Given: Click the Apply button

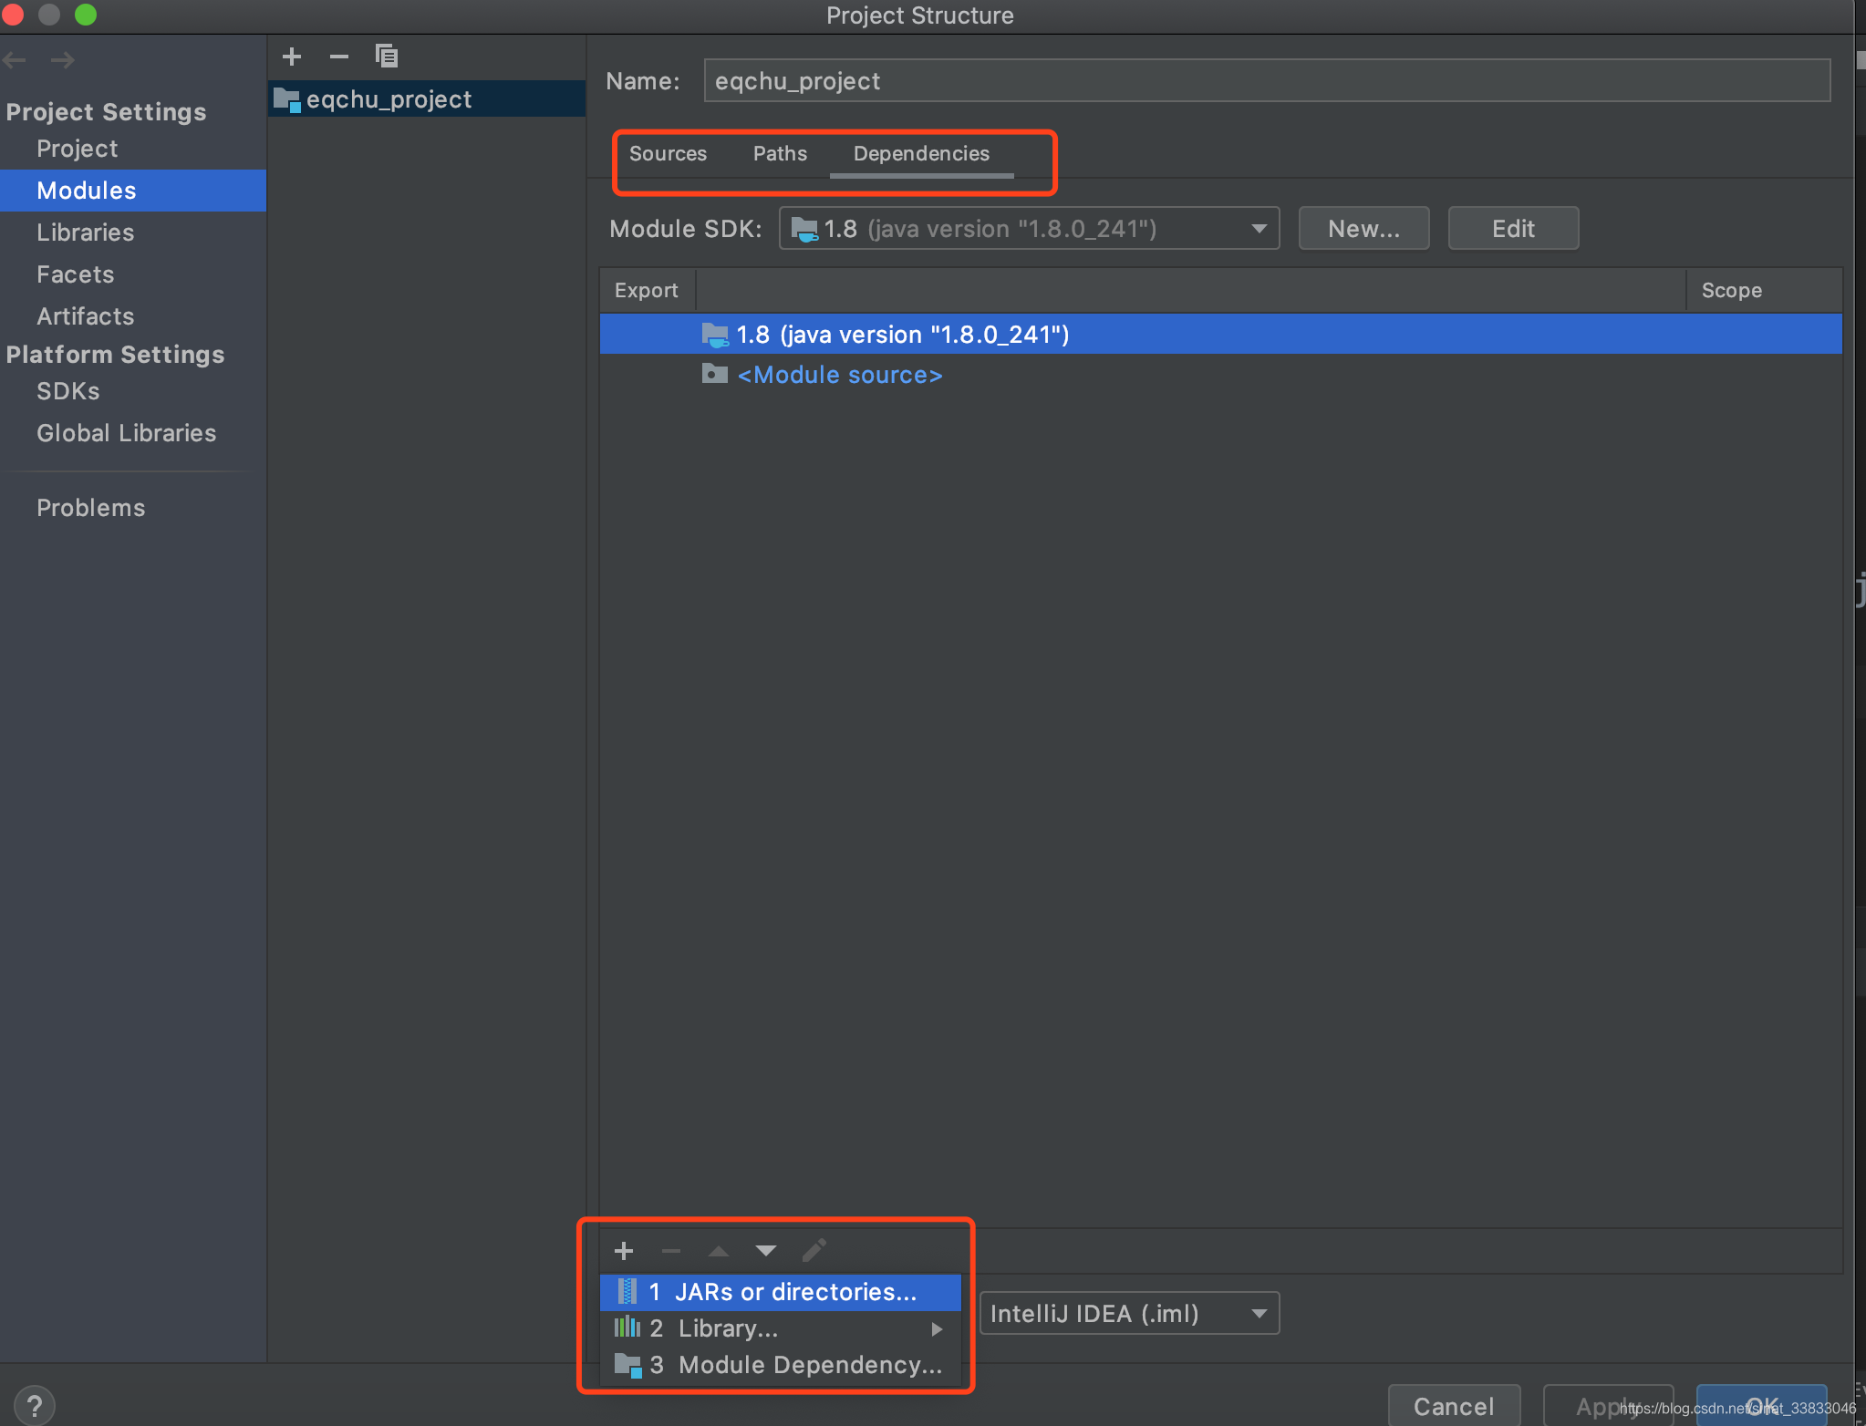Looking at the screenshot, I should tap(1608, 1406).
